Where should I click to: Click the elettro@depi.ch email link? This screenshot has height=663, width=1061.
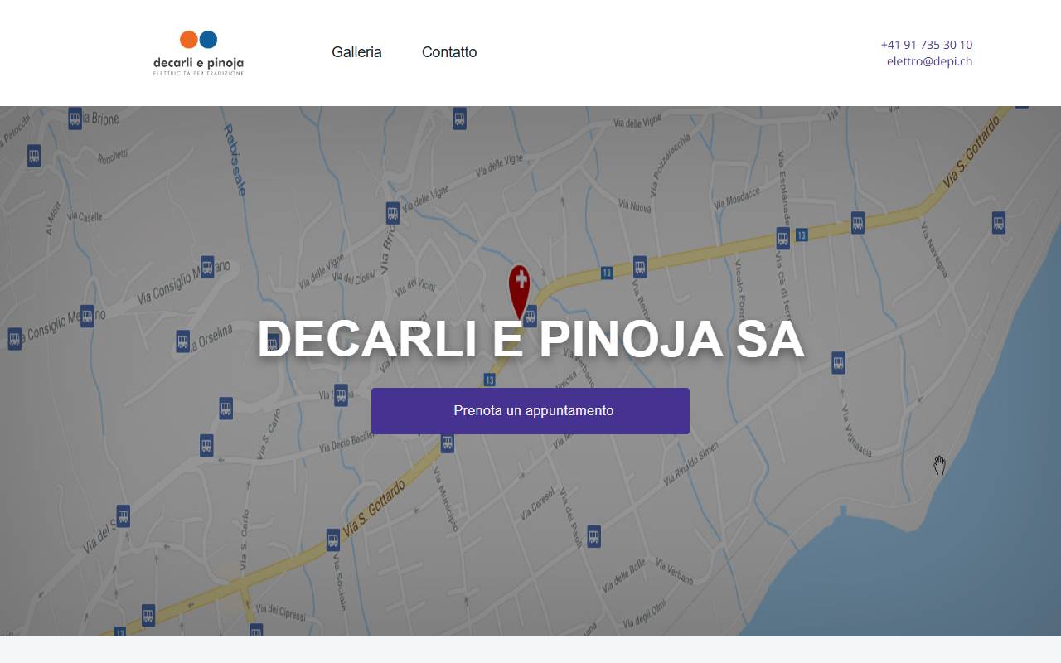tap(929, 61)
